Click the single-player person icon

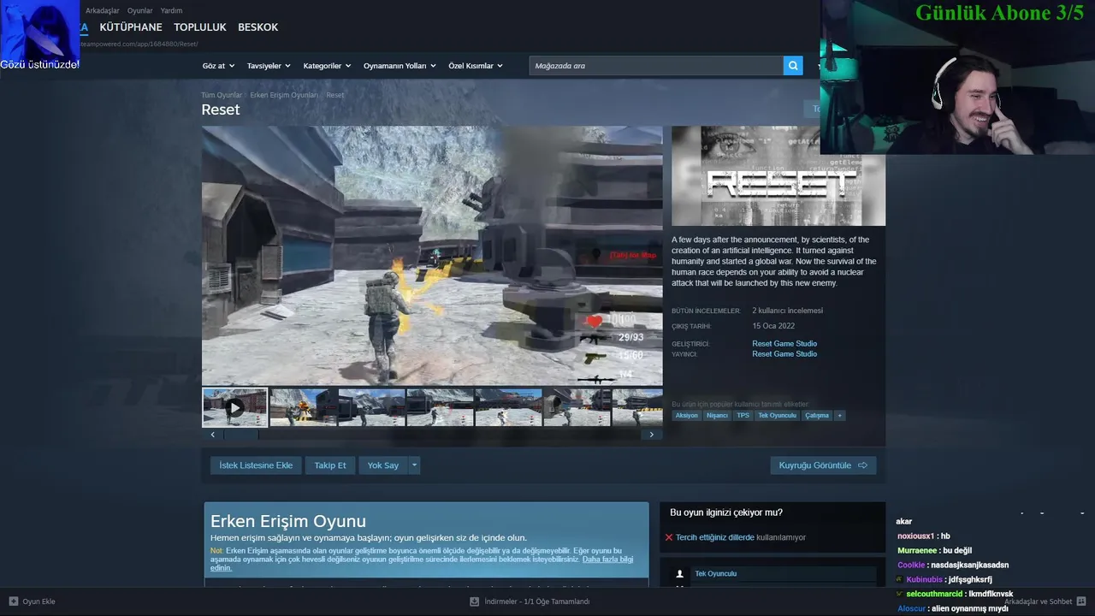[x=680, y=574]
